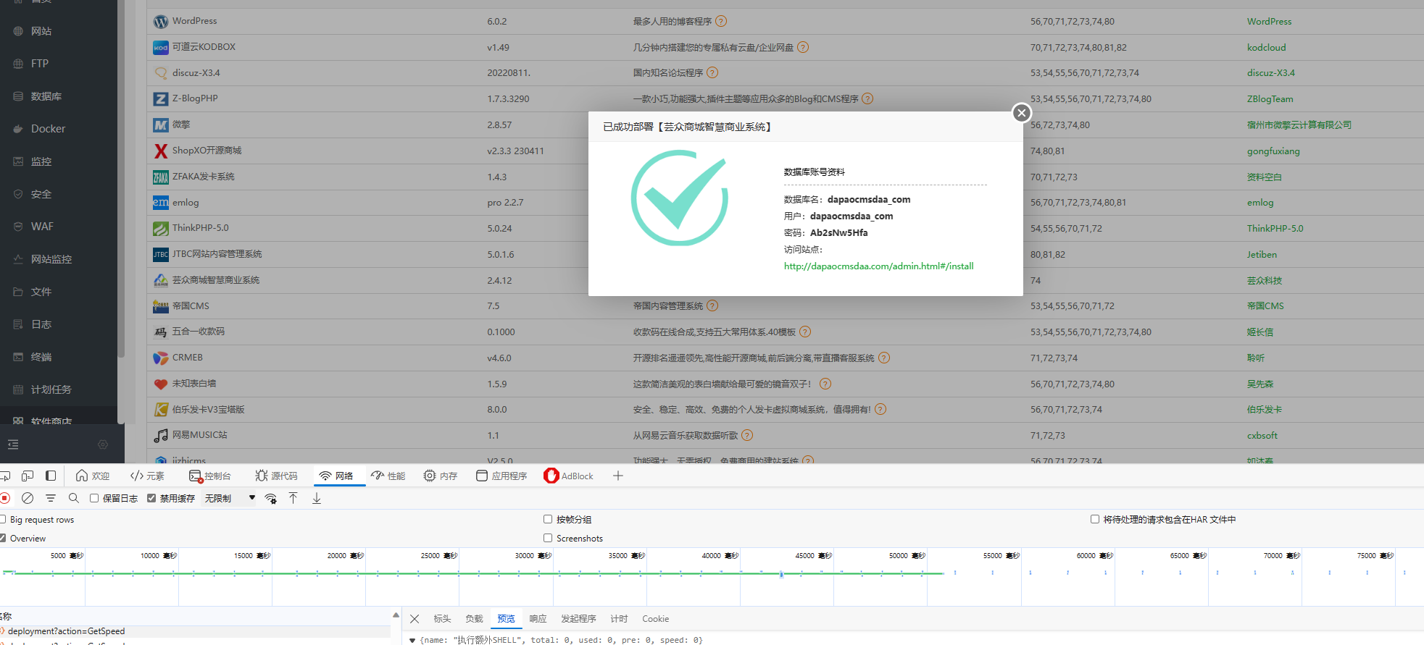Viewport: 1424px width, 645px height.
Task: Import HAR file with up arrow
Action: click(293, 498)
